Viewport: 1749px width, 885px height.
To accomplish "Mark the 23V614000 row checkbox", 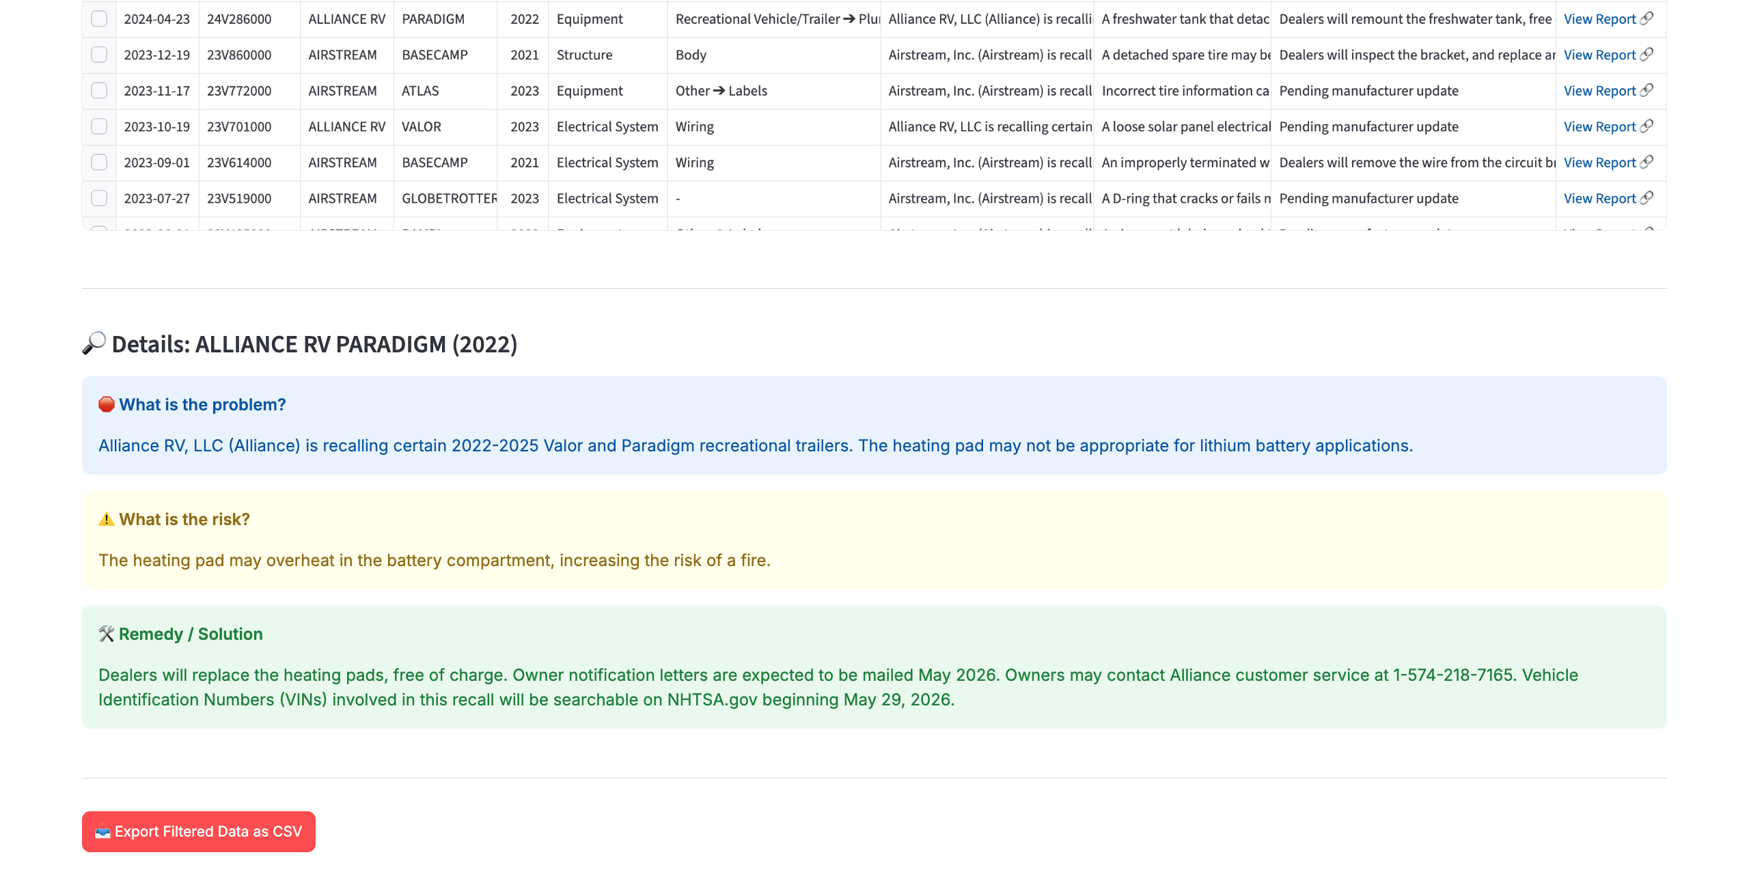I will (x=99, y=163).
